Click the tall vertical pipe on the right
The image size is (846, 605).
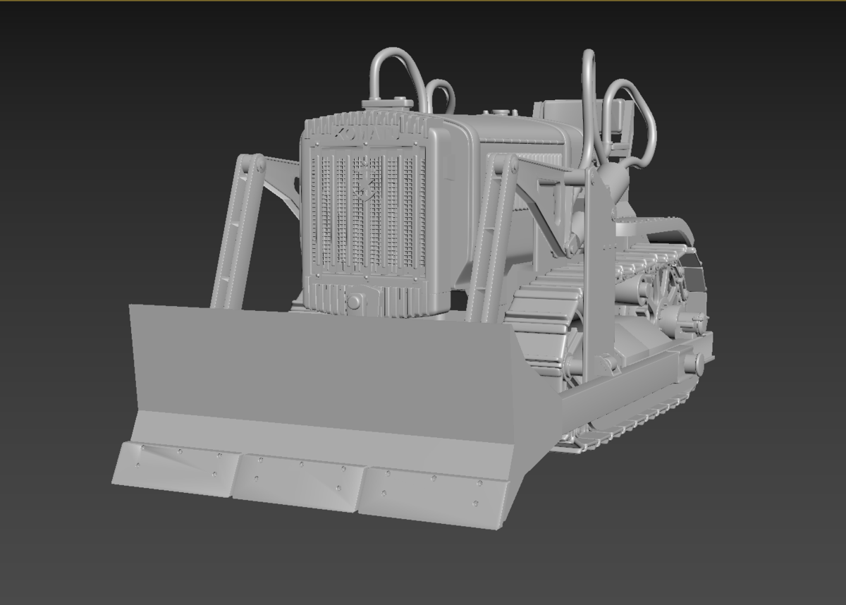(587, 106)
